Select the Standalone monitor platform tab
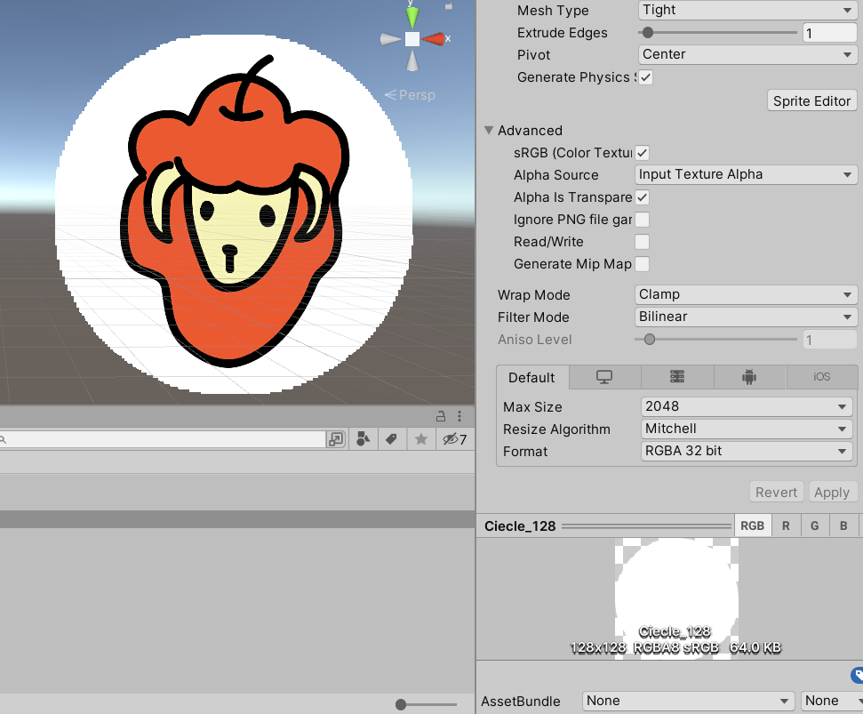 604,377
